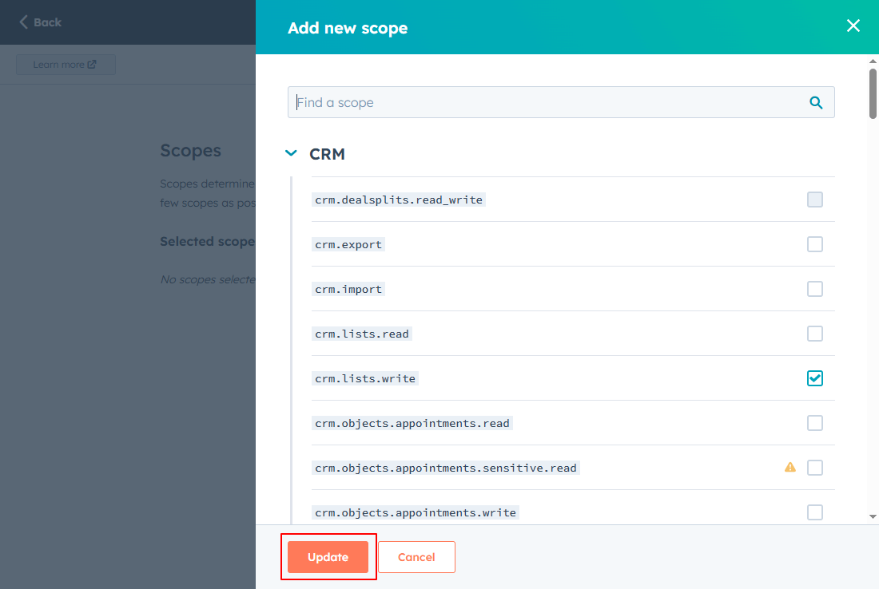Image resolution: width=879 pixels, height=589 pixels.
Task: Enable crm.objects.appointments.sensitive.read checkbox
Action: coord(814,468)
